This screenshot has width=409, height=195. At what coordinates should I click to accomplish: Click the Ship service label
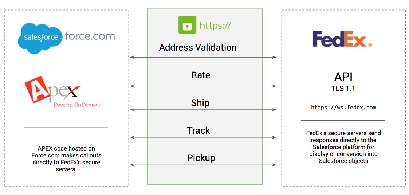(200, 102)
